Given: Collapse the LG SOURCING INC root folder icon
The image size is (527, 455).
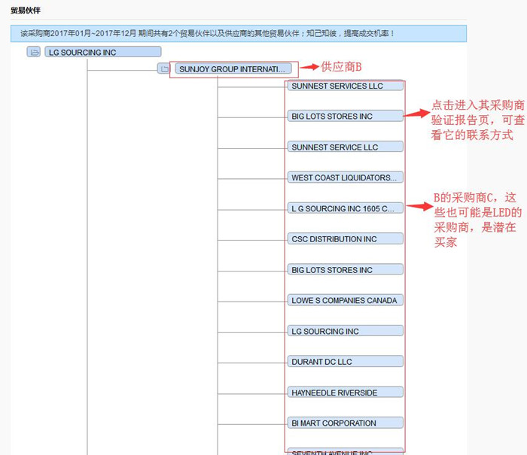Looking at the screenshot, I should (34, 52).
